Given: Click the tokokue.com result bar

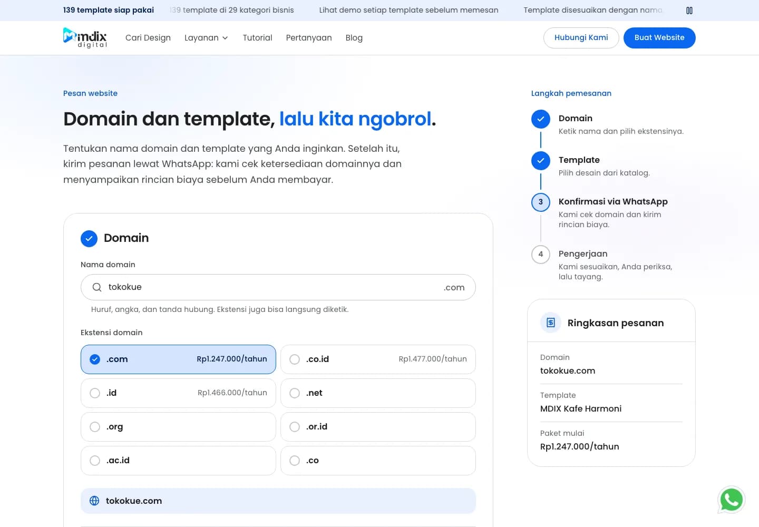Looking at the screenshot, I should click(278, 501).
